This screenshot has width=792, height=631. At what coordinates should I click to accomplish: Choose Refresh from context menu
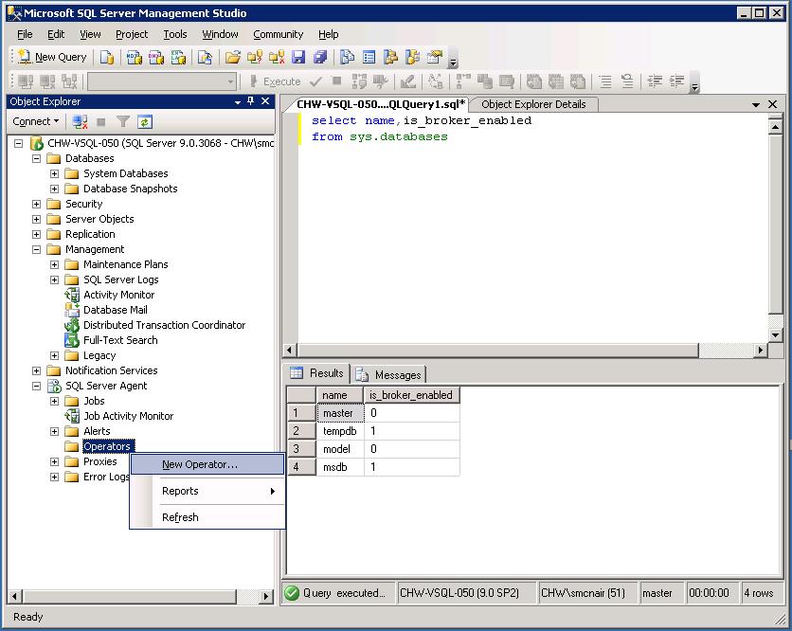pos(207,517)
